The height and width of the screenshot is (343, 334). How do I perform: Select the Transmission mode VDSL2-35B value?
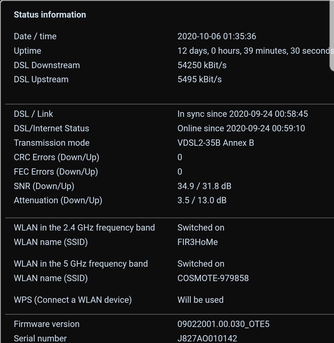coord(216,143)
